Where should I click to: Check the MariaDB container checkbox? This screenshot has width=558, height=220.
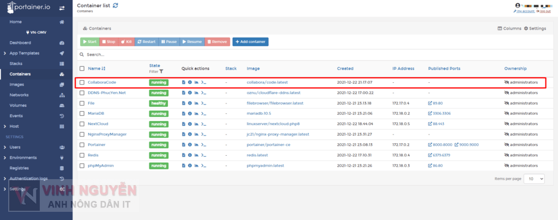[82, 114]
